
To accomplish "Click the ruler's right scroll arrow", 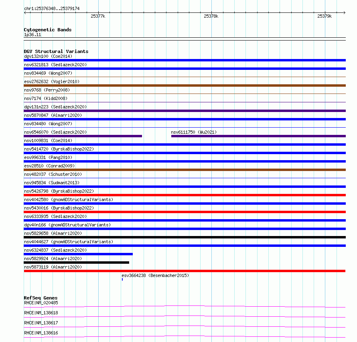I will click(344, 13).
